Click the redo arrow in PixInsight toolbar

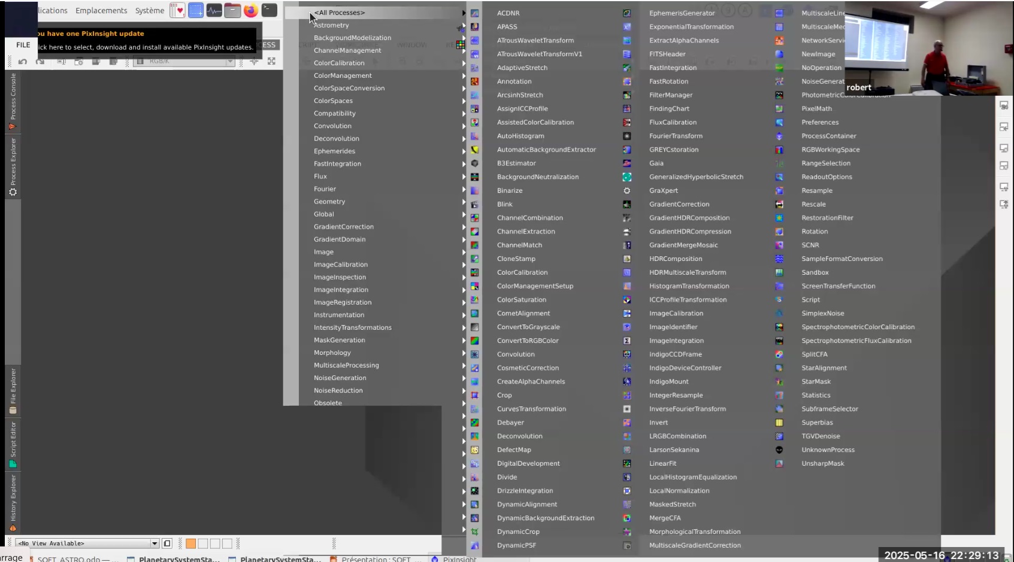click(x=40, y=61)
